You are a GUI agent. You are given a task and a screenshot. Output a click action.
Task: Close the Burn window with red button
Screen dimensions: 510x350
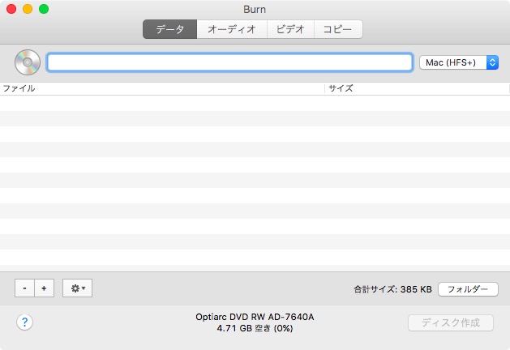coord(11,9)
